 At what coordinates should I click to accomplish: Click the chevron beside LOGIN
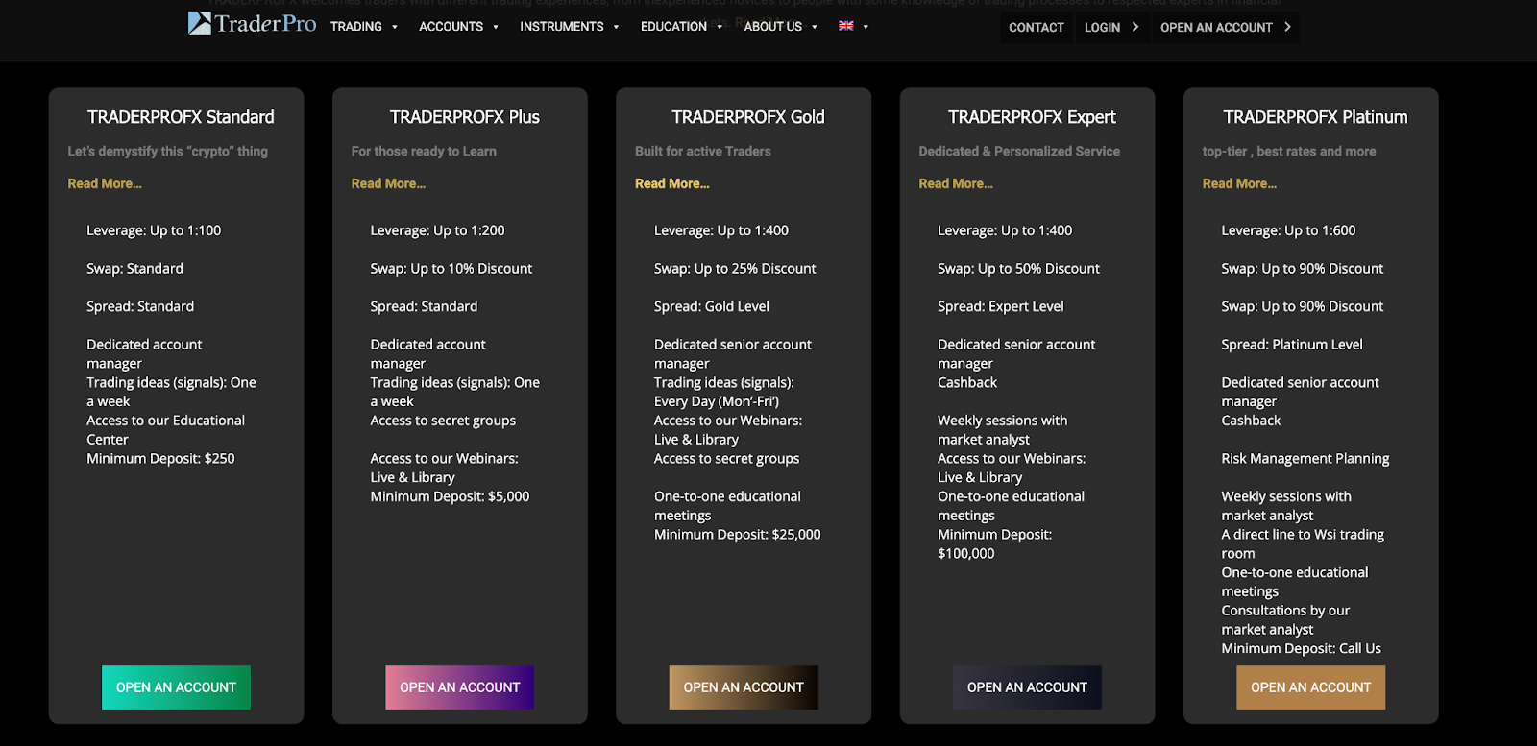click(1135, 27)
